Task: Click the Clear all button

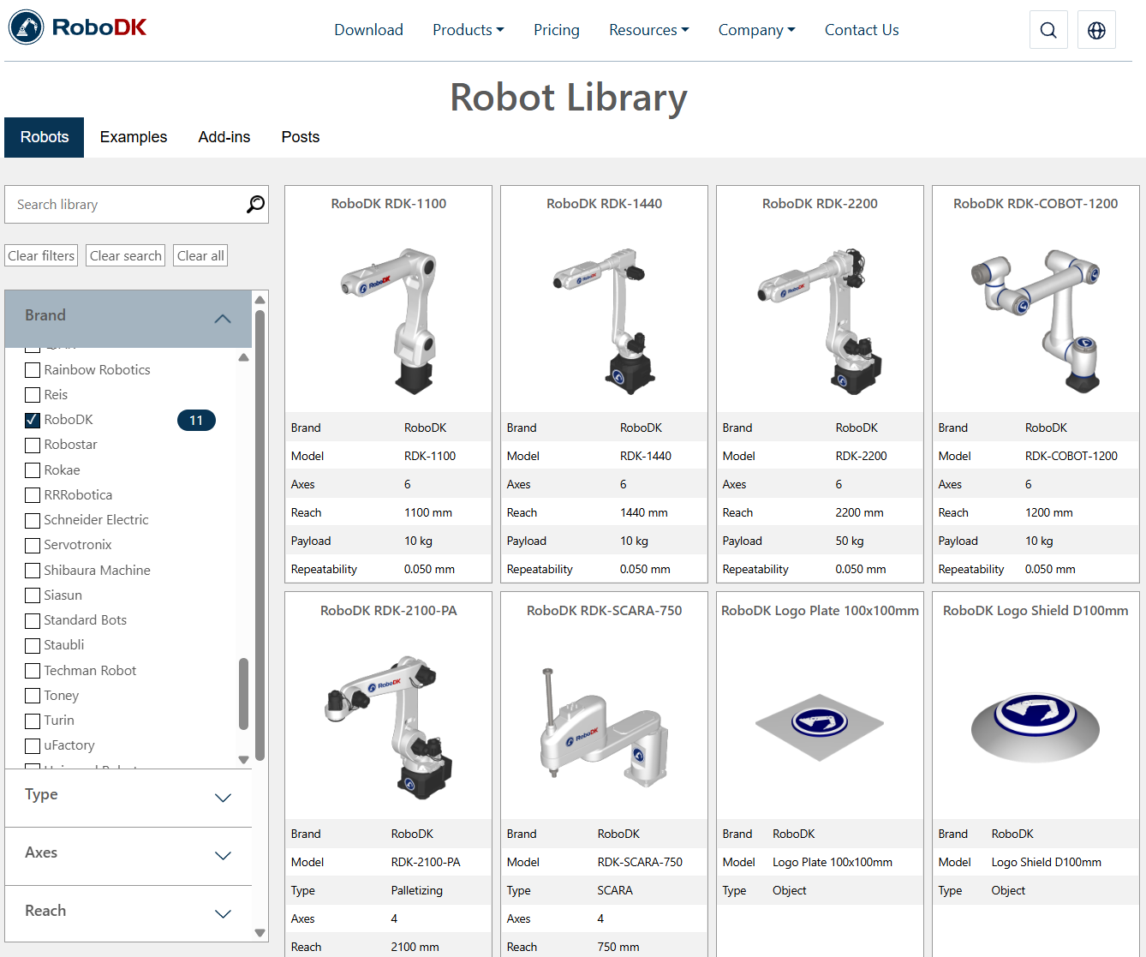Action: coord(200,255)
